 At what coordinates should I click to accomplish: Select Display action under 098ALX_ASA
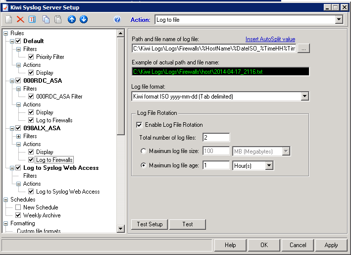tap(45, 152)
